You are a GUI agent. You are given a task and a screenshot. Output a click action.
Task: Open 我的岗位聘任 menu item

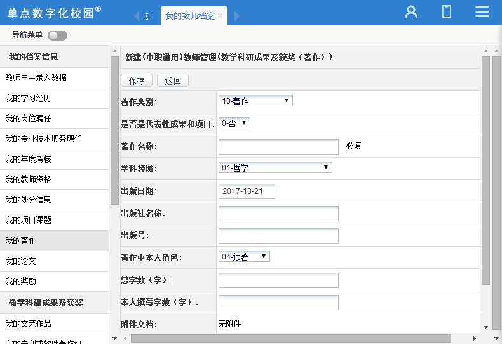(55, 118)
